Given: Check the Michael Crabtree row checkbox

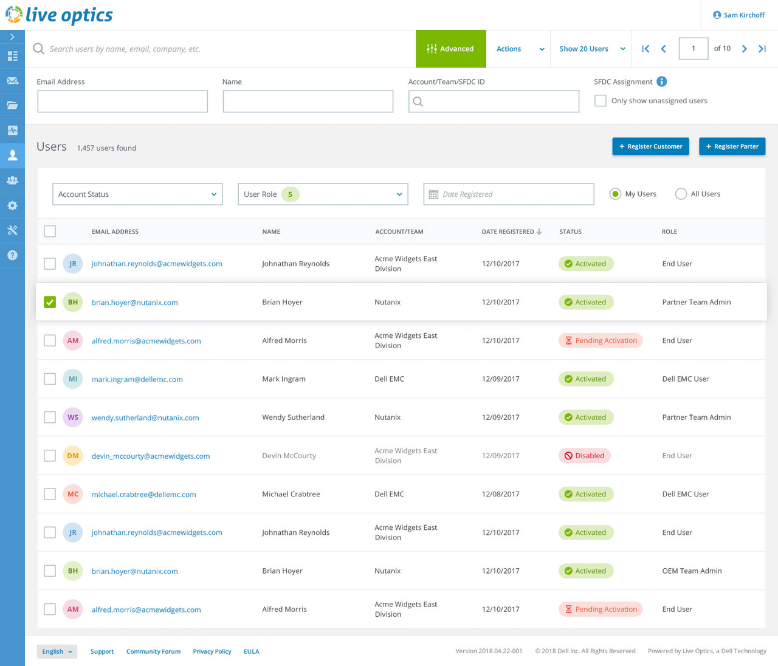Looking at the screenshot, I should pyautogui.click(x=50, y=494).
